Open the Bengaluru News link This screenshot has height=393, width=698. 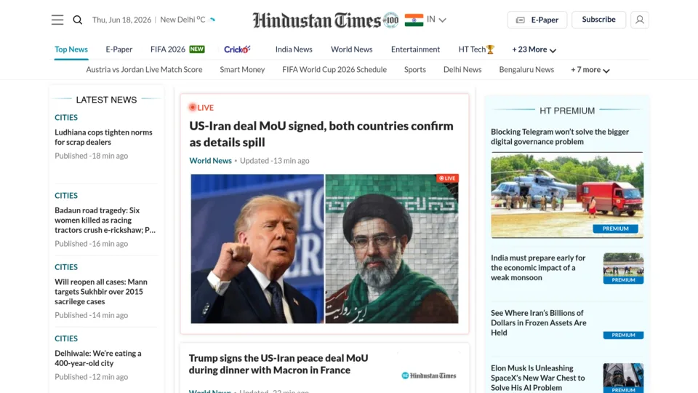coord(526,70)
